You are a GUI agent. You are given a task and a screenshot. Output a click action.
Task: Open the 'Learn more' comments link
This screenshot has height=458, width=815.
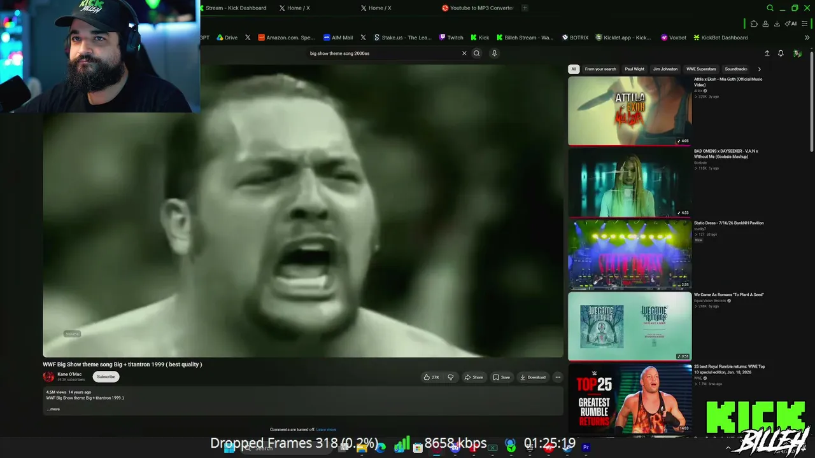[326, 429]
